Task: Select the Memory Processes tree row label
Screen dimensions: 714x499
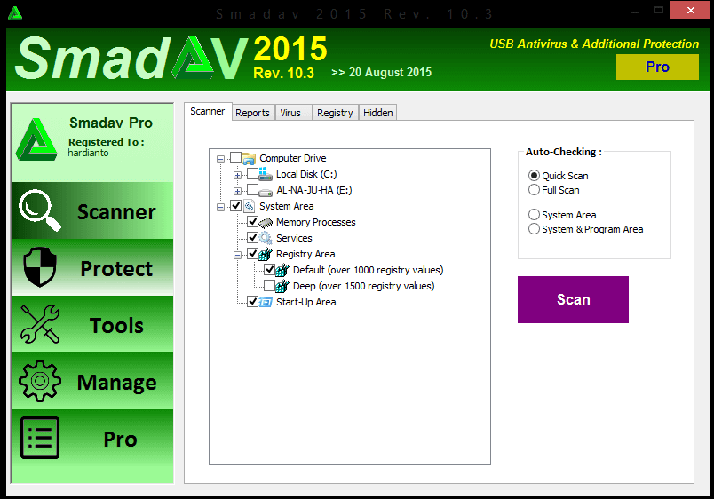Action: click(x=315, y=222)
